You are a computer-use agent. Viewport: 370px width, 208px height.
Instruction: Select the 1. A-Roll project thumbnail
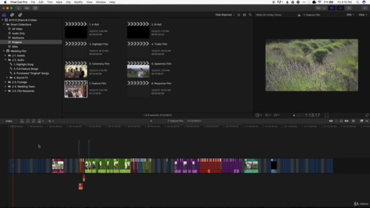click(76, 30)
